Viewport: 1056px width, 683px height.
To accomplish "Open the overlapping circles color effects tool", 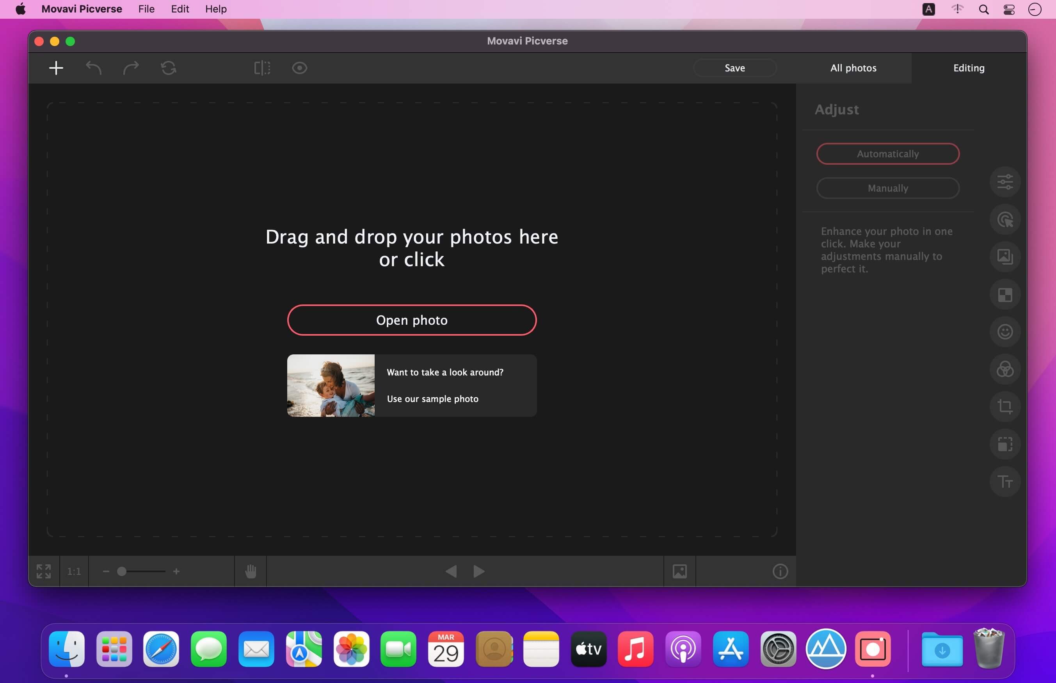I will pos(1005,369).
